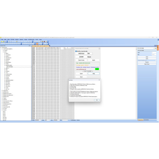Click the open file icon in toolbar

[3, 42]
